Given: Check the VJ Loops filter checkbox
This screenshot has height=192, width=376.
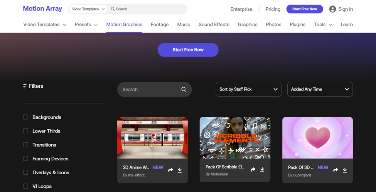Looking at the screenshot, I should click(26, 186).
